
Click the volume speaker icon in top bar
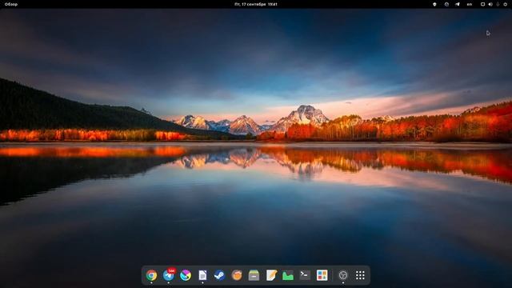490,4
